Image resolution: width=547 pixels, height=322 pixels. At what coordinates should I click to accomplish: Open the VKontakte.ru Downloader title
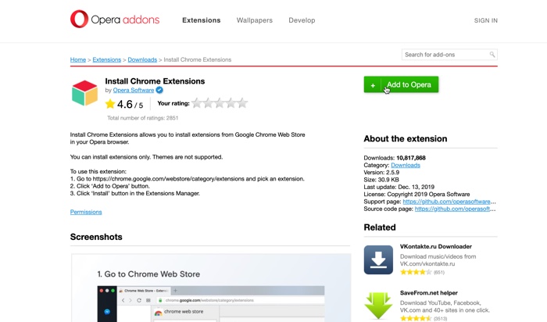[x=436, y=246]
